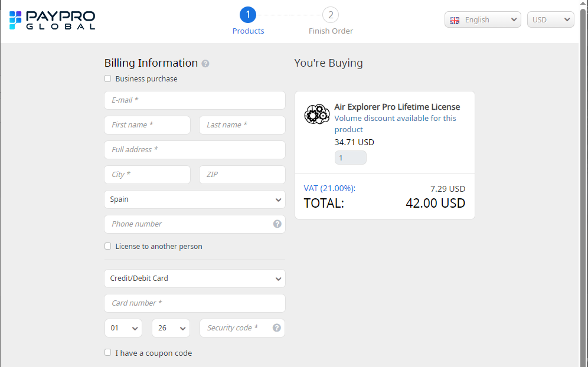The height and width of the screenshot is (367, 588).
Task: Check the I have a coupon code box
Action: (x=107, y=353)
